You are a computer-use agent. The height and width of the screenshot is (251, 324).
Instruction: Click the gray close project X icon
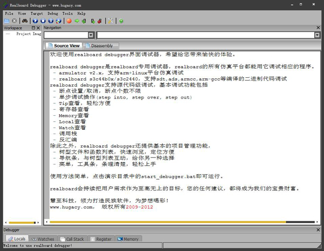pyautogui.click(x=14, y=21)
